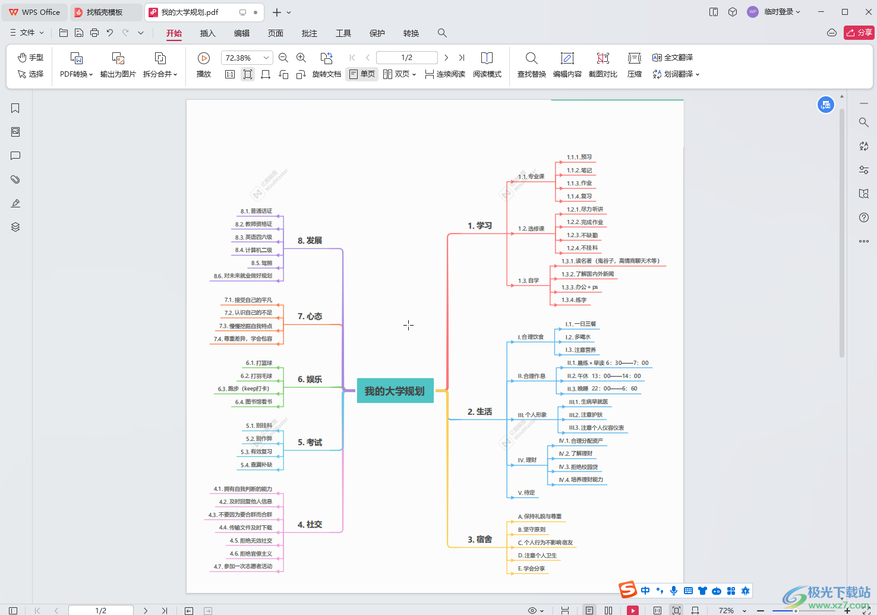Image resolution: width=877 pixels, height=615 pixels.
Task: Rotate page clockwise icon in toolbar
Action: pos(301,74)
